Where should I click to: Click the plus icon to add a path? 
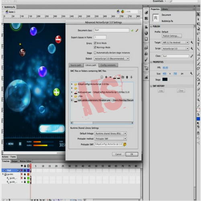click(x=106, y=77)
